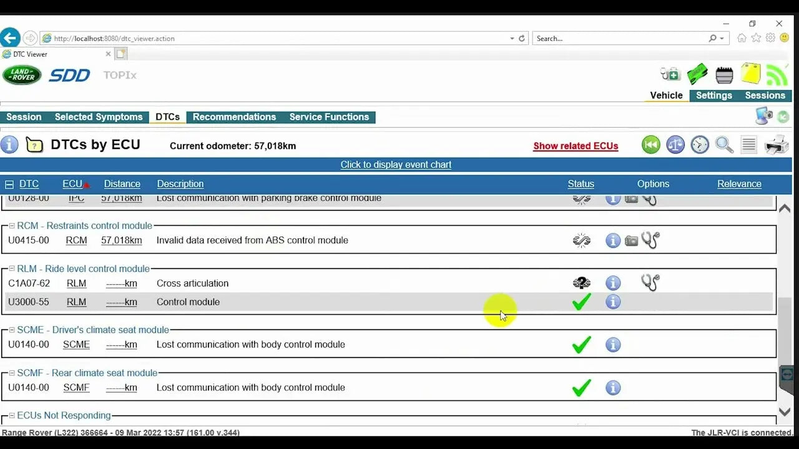799x449 pixels.
Task: Open the magnifying glass search tool
Action: 724,145
